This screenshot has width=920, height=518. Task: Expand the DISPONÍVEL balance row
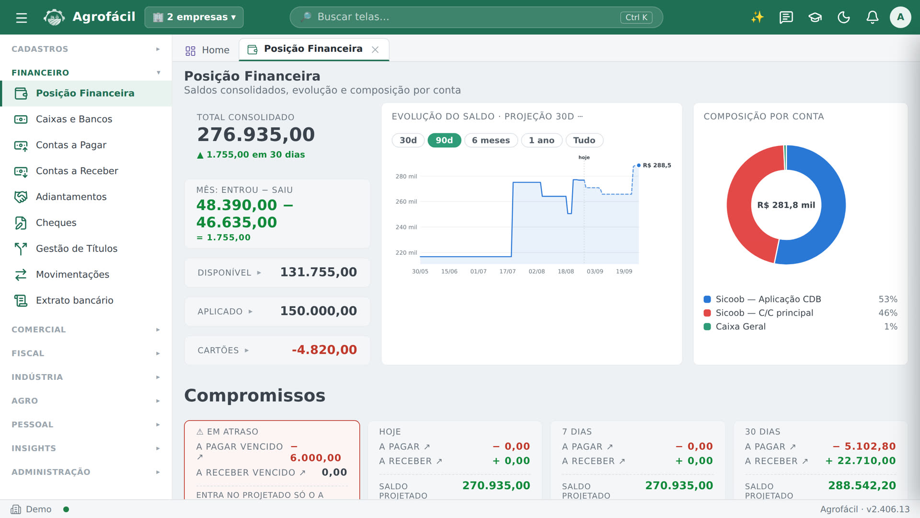tap(277, 272)
